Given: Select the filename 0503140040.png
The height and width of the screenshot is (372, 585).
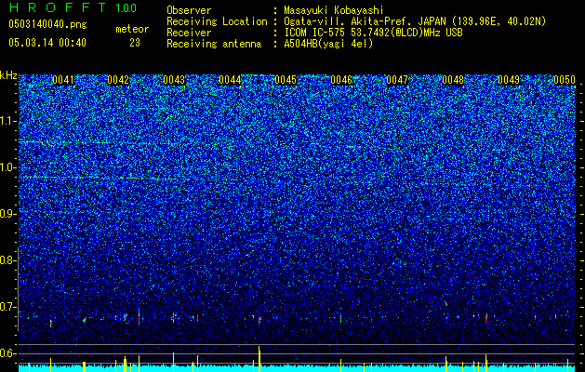Looking at the screenshot, I should point(47,24).
